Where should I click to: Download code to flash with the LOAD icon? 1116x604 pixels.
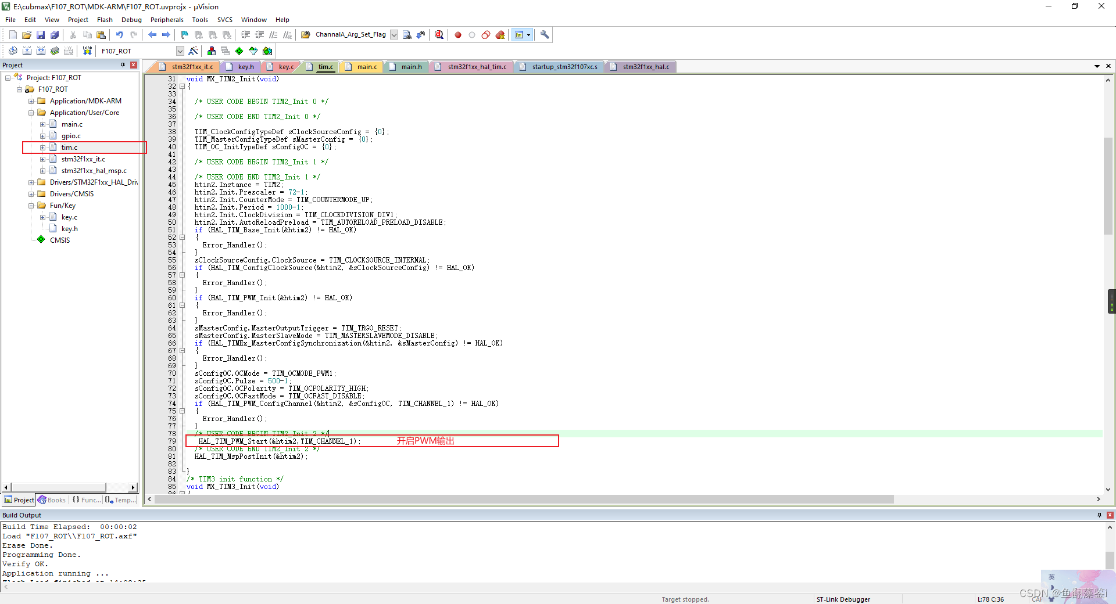click(87, 51)
